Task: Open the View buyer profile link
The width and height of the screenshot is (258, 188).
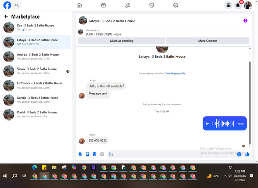Action: [x=175, y=73]
